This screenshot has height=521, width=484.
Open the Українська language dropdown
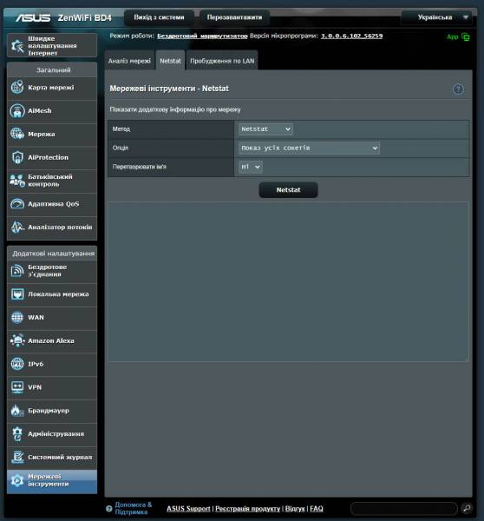436,17
